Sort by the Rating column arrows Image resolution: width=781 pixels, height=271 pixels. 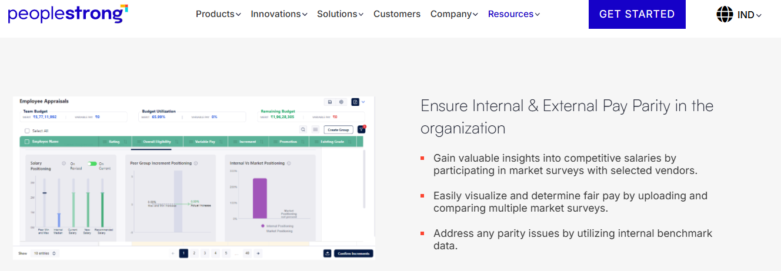tap(125, 142)
